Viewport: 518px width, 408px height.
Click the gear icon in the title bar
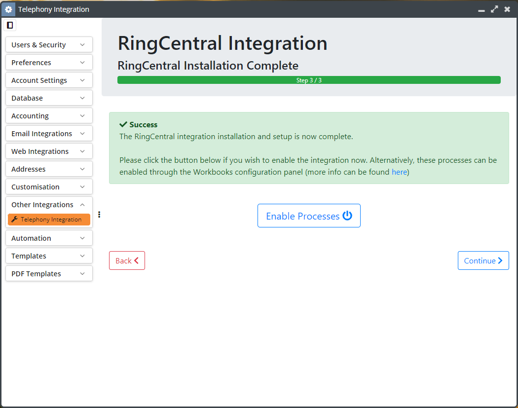[8, 9]
